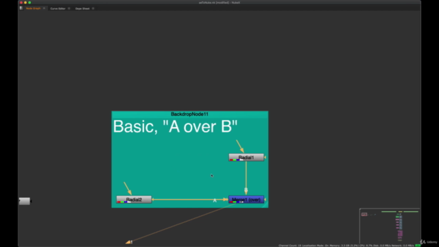Viewport: 439px width, 247px height.
Task: Click the CPU usage status text
Action: coord(365,246)
